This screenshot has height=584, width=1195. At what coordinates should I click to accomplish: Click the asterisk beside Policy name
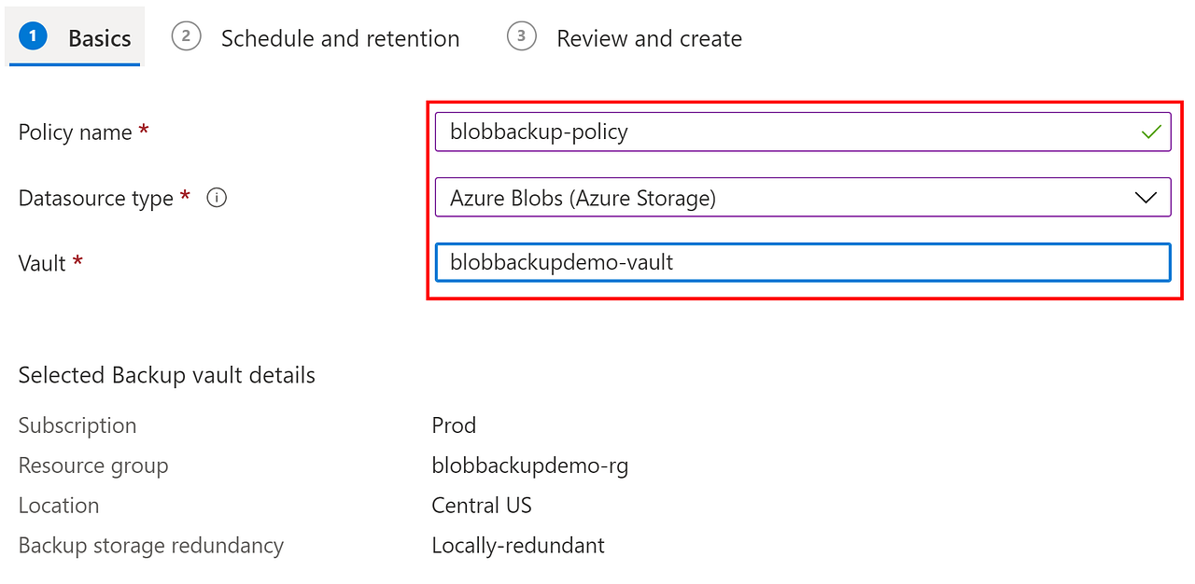point(145,132)
